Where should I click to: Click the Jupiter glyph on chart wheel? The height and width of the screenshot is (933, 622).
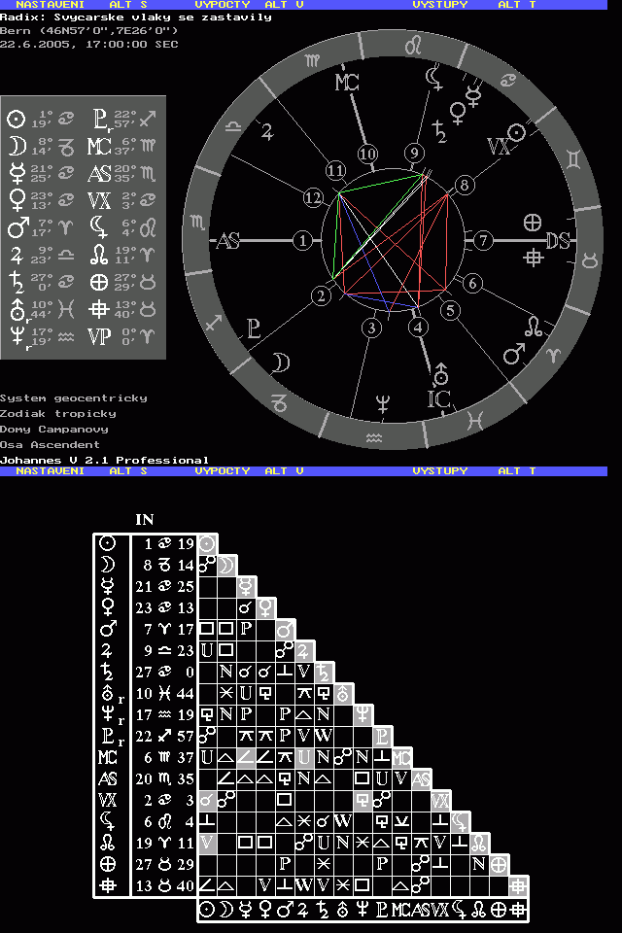267,131
